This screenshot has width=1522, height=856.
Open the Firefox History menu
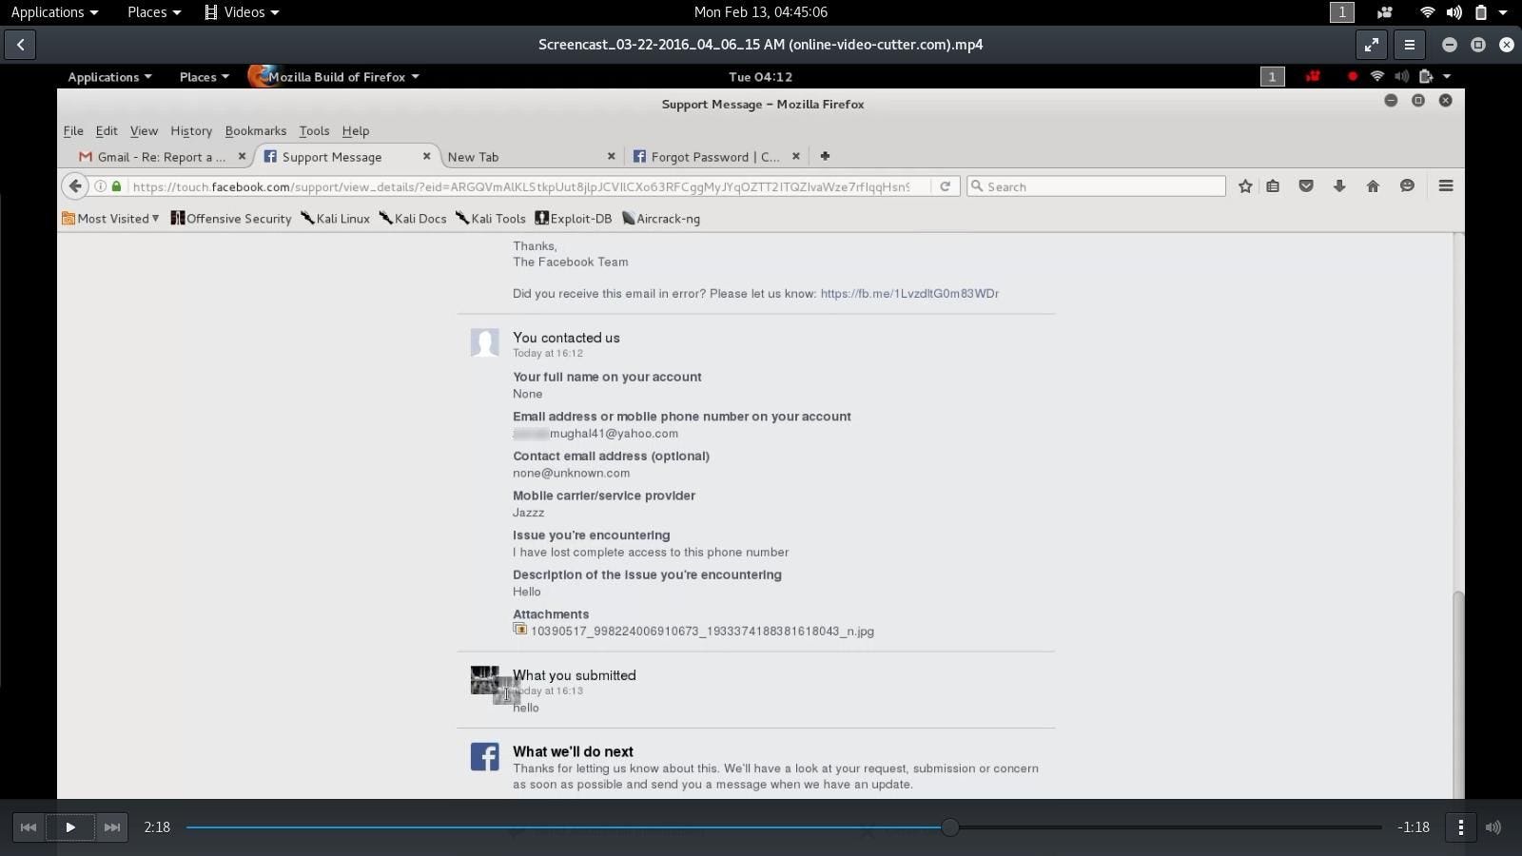[191, 131]
